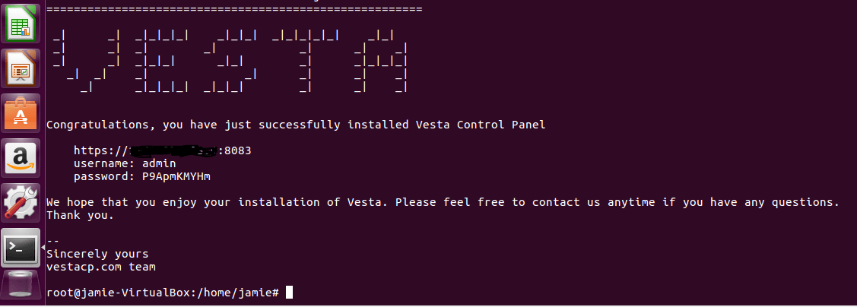Launch LibreOffice Impress presentation app
This screenshot has height=307, width=857.
[21, 68]
